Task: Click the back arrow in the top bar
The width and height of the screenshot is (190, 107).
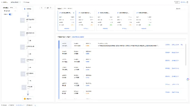Action: coord(2,2)
